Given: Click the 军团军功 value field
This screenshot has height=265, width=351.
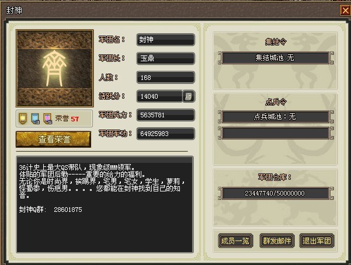Looking at the screenshot, I should click(166, 134).
